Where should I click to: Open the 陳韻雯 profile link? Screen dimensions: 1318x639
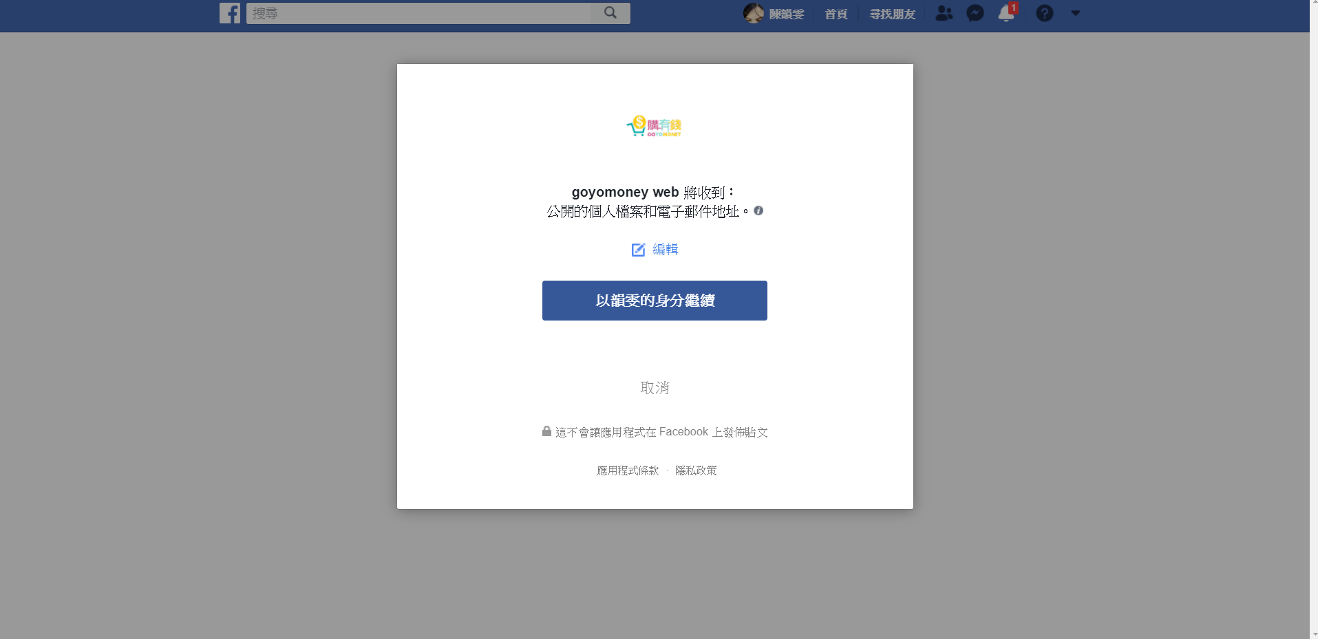tap(786, 14)
